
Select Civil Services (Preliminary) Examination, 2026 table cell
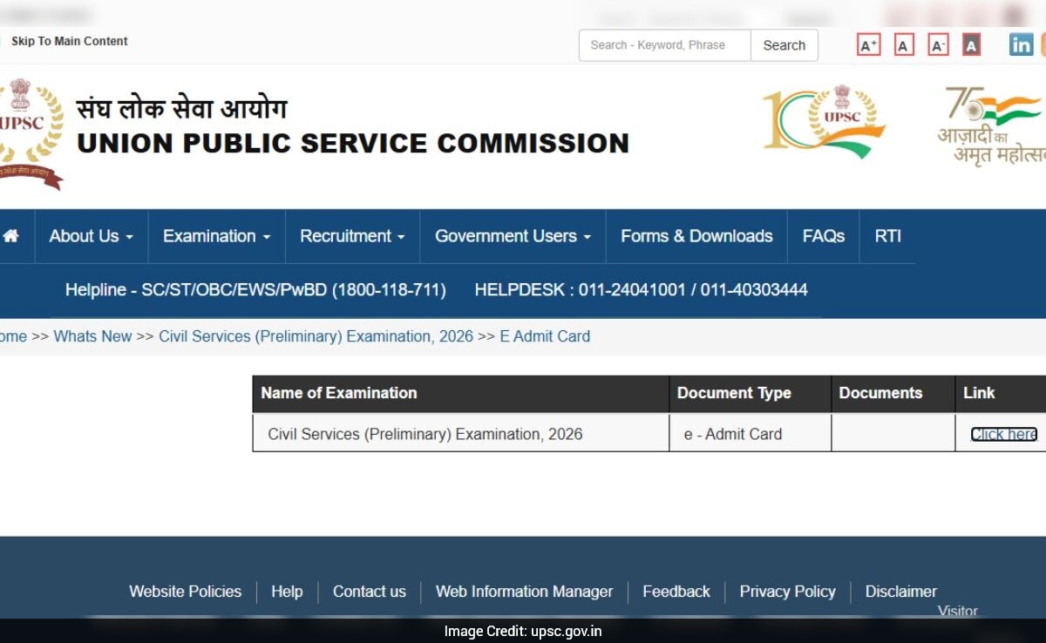(x=461, y=433)
